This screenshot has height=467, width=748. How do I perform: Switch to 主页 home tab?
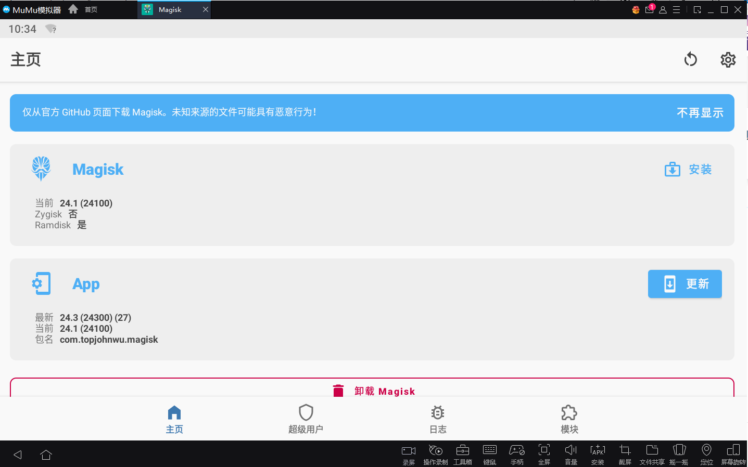click(x=174, y=419)
